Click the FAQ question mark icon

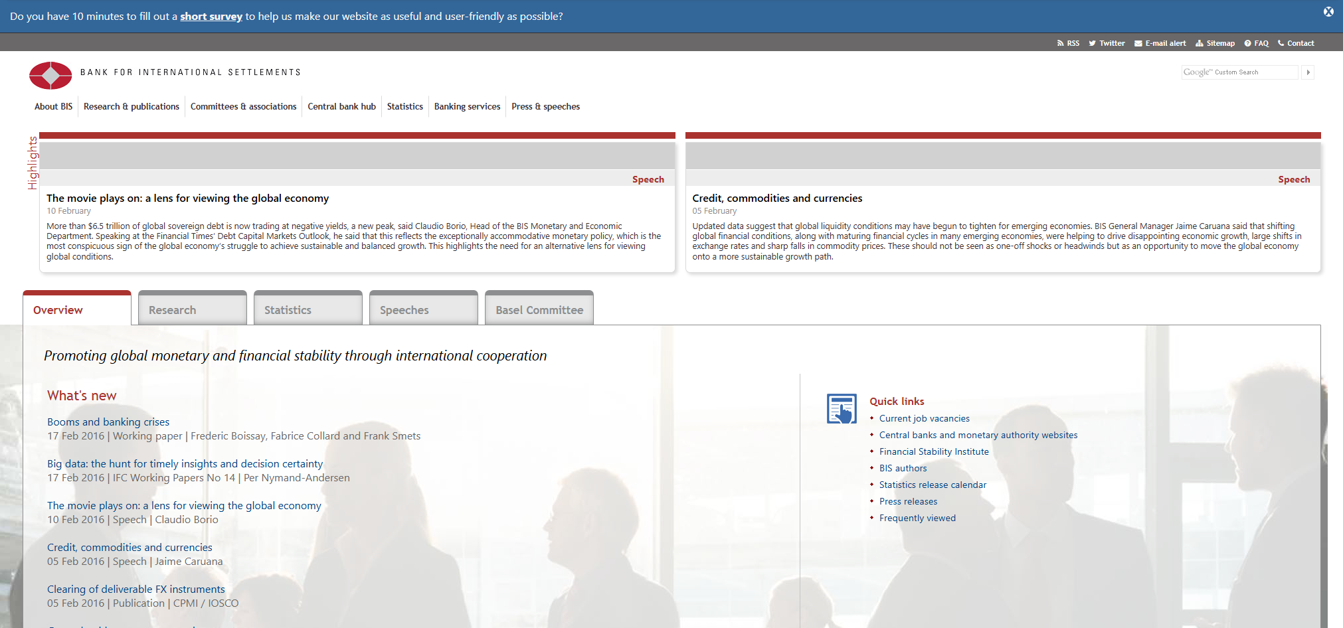pos(1247,43)
